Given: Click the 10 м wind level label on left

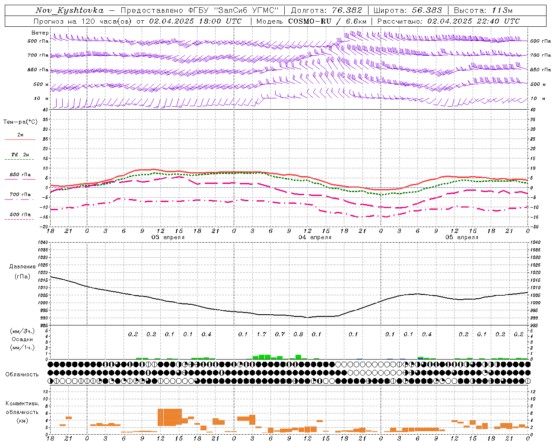Looking at the screenshot, I should click(41, 99).
